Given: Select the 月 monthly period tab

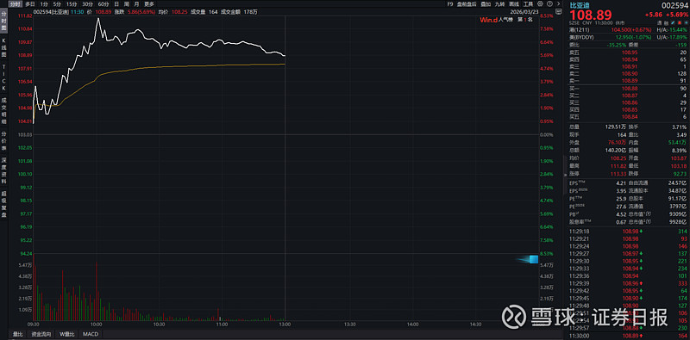Looking at the screenshot, I should pos(136,4).
